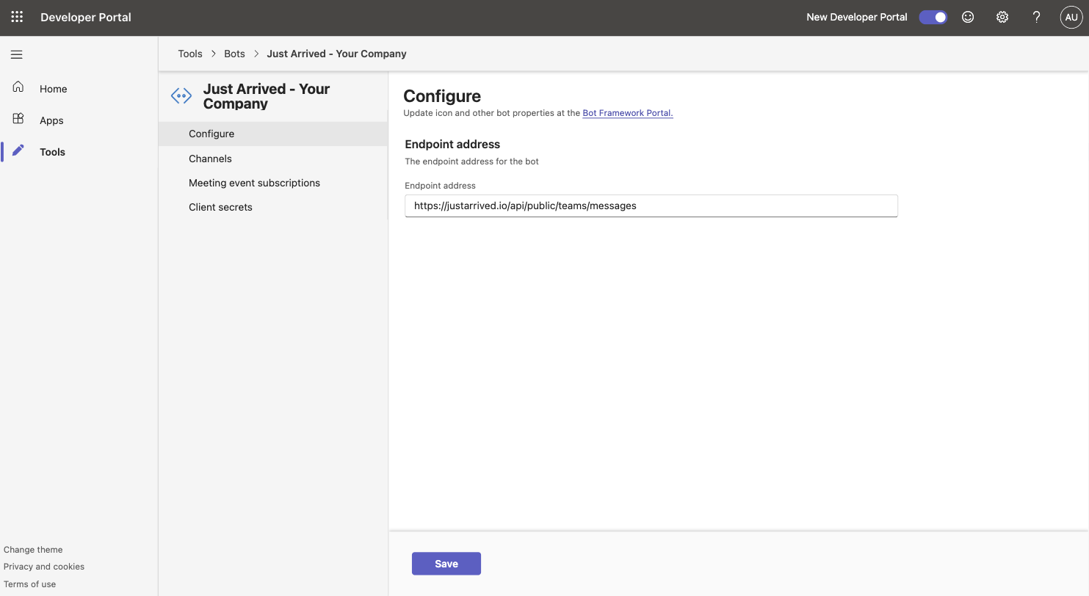
Task: Click the Endpoint address input field
Action: pos(651,206)
